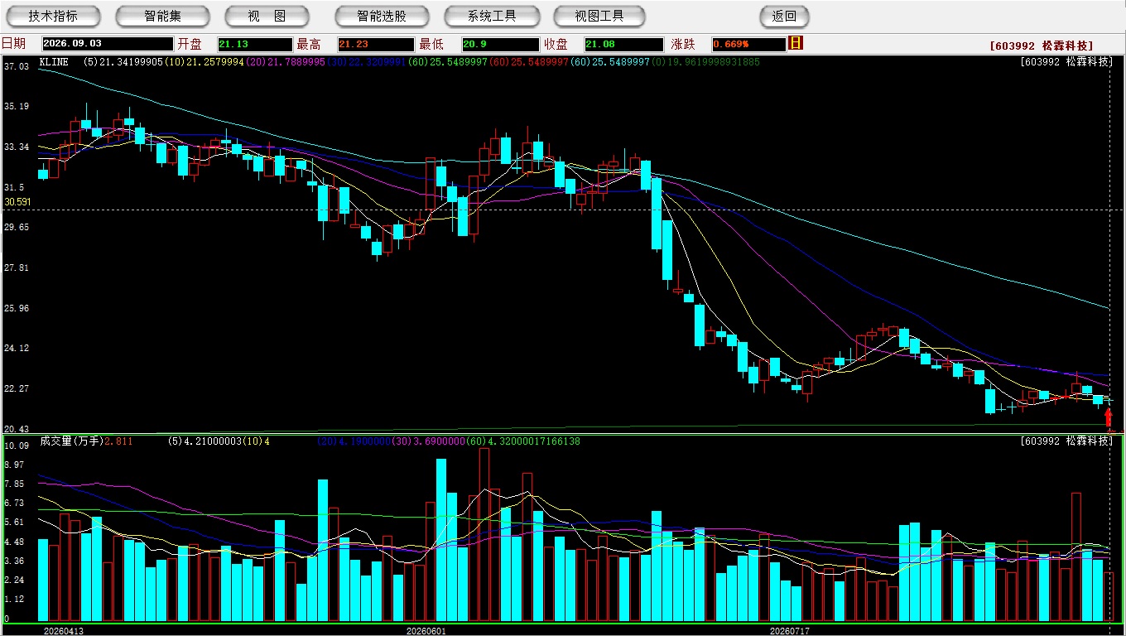Click the 20260413 date marker
The width and height of the screenshot is (1126, 636).
tap(64, 631)
